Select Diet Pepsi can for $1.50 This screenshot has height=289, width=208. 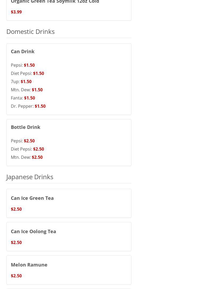27,73
